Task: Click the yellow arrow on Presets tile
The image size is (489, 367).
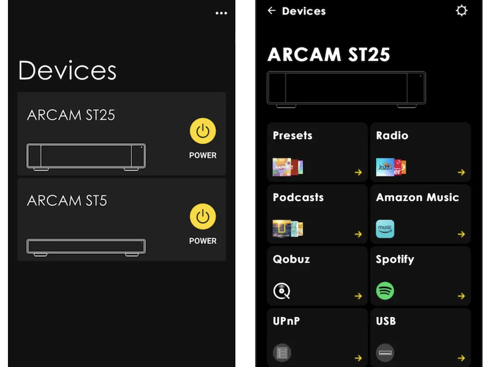Action: pos(358,172)
